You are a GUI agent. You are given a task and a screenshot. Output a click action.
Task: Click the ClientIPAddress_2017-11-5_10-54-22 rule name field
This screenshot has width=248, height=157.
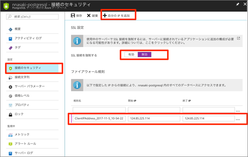pyautogui.click(x=99, y=119)
